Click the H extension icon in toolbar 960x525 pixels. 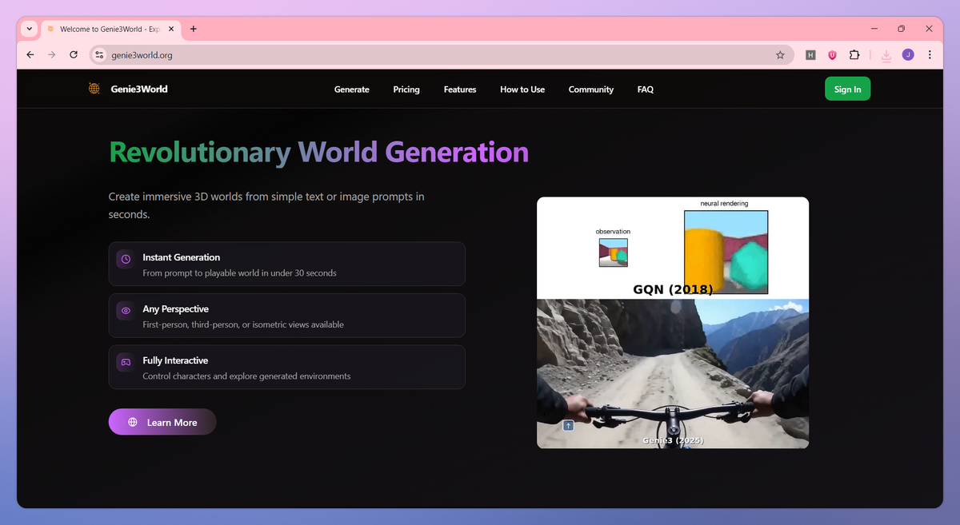pos(810,55)
